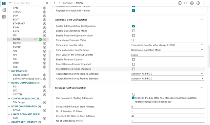
Task: Uncheck Enable Additional Core Configuration
Action: pyautogui.click(x=134, y=26)
